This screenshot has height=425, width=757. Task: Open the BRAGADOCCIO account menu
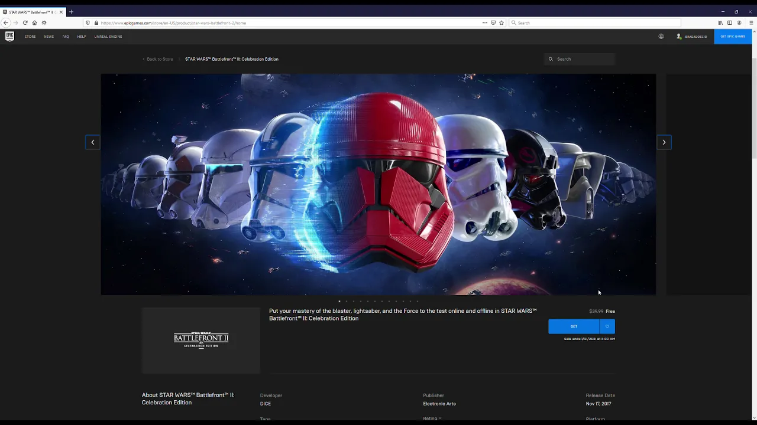pyautogui.click(x=692, y=37)
